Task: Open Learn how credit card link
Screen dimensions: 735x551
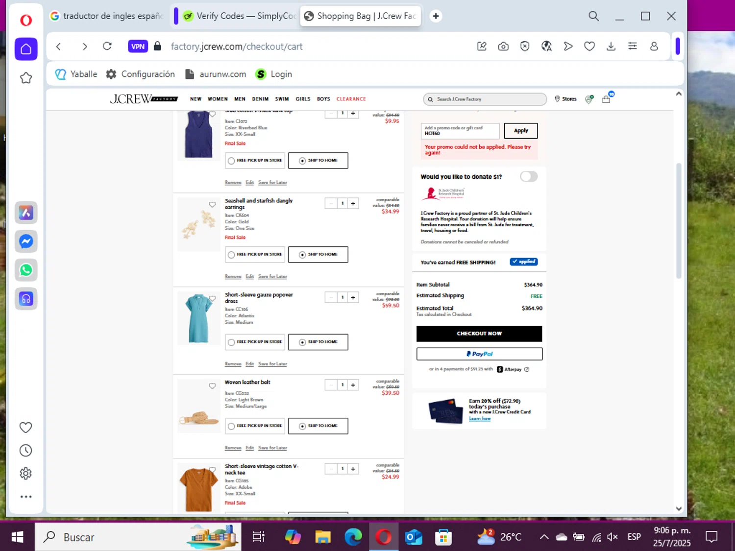Action: pos(480,418)
